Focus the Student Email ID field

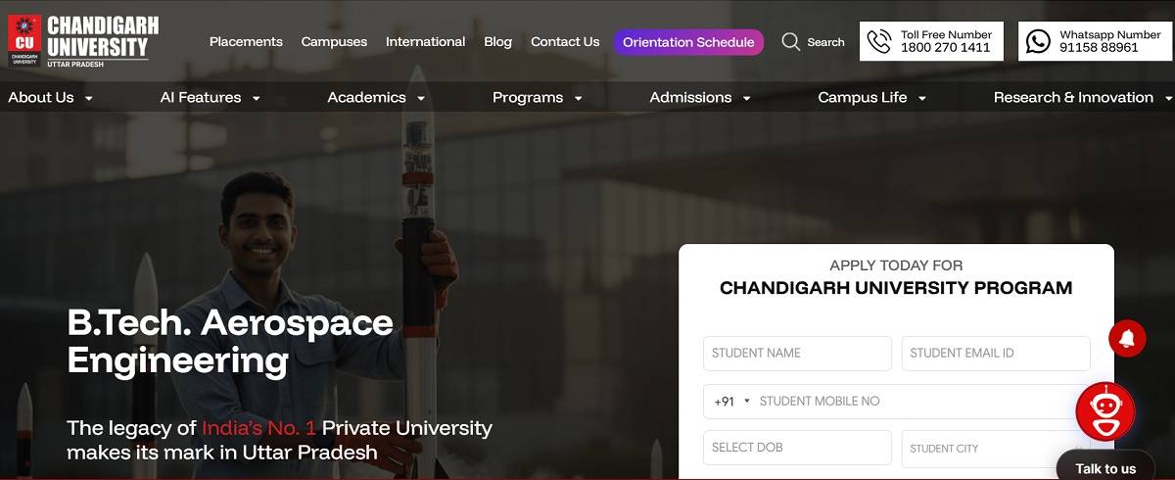(x=996, y=353)
